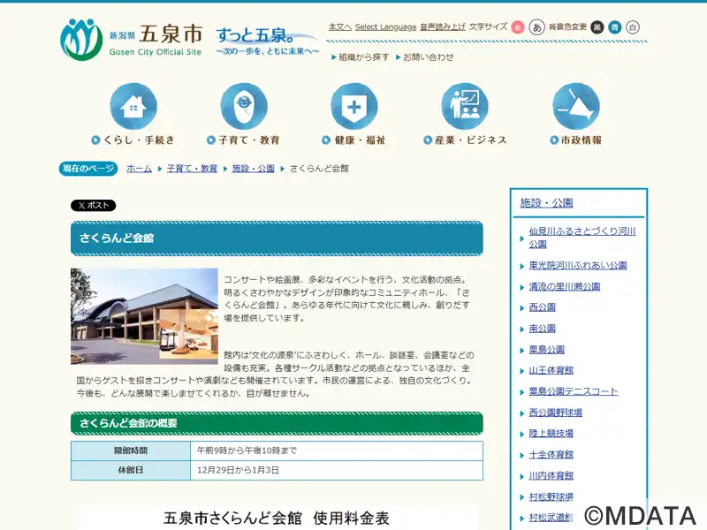Open 子育て・教育 menu label
Screen dimensions: 707x530
244,140
